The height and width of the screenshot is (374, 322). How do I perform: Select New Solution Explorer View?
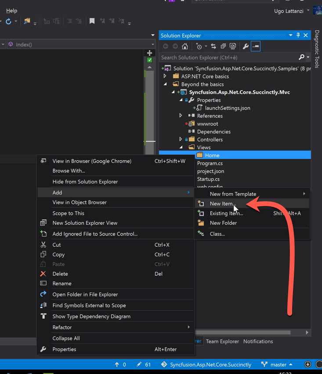(x=116, y=223)
